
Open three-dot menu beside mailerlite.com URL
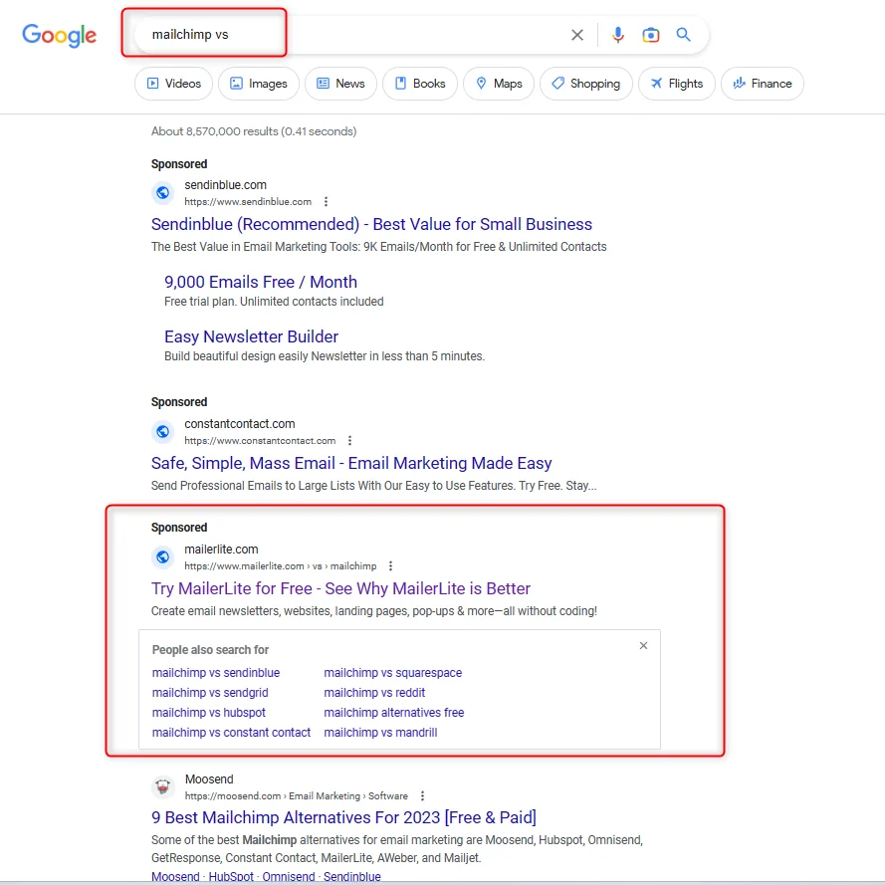pos(390,566)
